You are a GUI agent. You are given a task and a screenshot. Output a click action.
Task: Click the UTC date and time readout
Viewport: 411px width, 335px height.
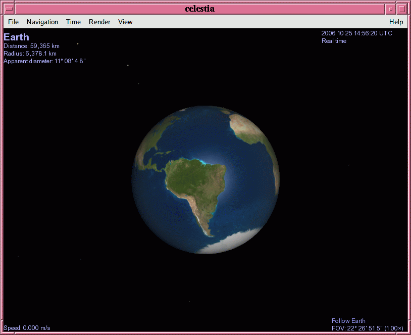tap(356, 33)
